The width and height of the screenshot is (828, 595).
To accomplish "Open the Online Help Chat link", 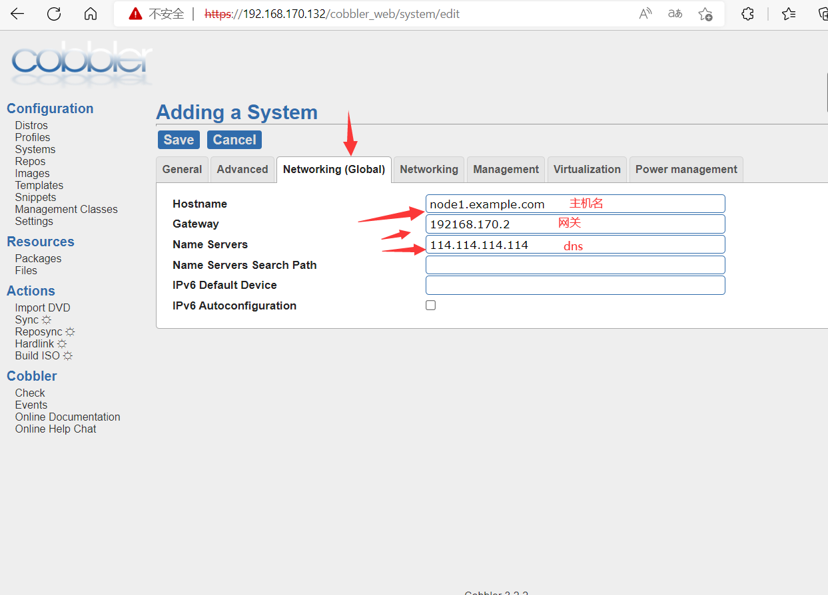I will (x=56, y=429).
